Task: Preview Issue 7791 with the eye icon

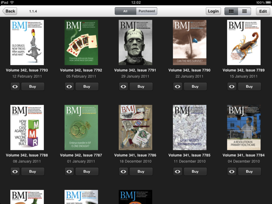Action: (123, 86)
